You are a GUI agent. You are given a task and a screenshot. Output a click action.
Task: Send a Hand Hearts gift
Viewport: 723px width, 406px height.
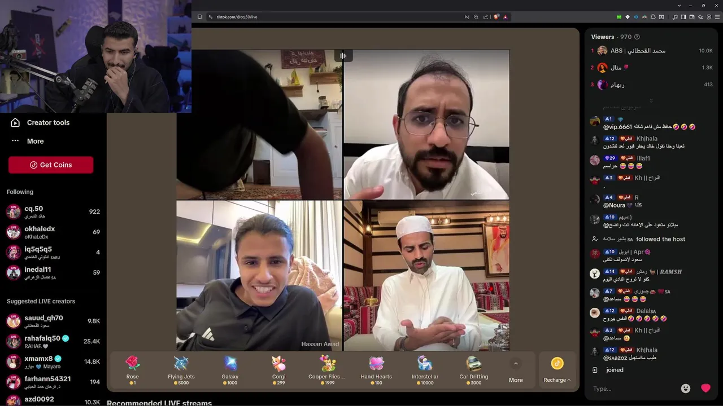376,370
